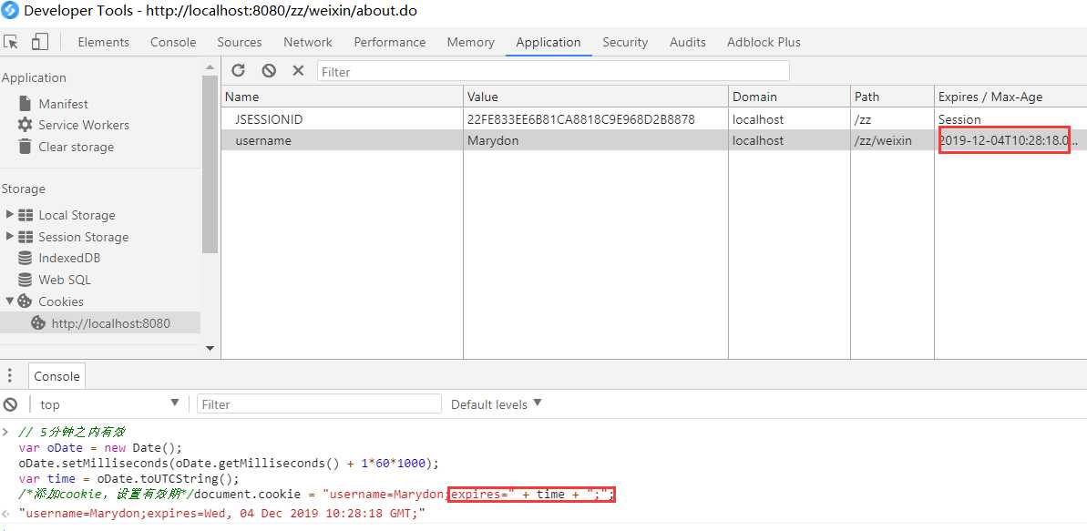Open the Default levels dropdown
This screenshot has height=531, width=1087.
[x=497, y=404]
